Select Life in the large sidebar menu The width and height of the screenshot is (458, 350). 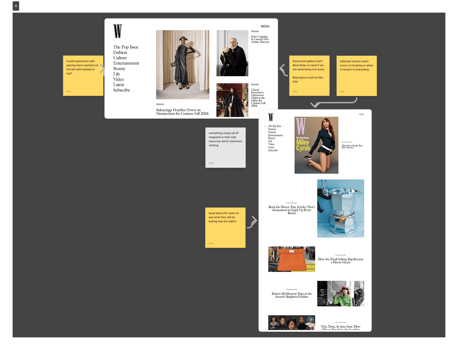(117, 74)
